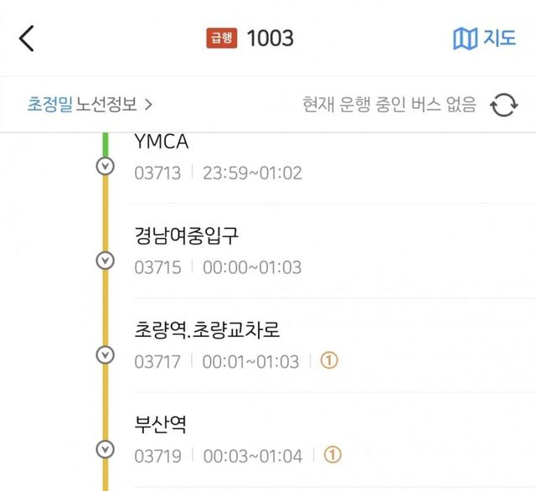Tap info badge on 부산역 stop
Image resolution: width=536 pixels, height=491 pixels.
pyautogui.click(x=332, y=455)
